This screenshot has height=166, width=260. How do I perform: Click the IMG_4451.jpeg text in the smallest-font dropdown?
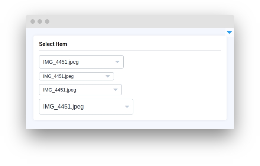pos(58,76)
